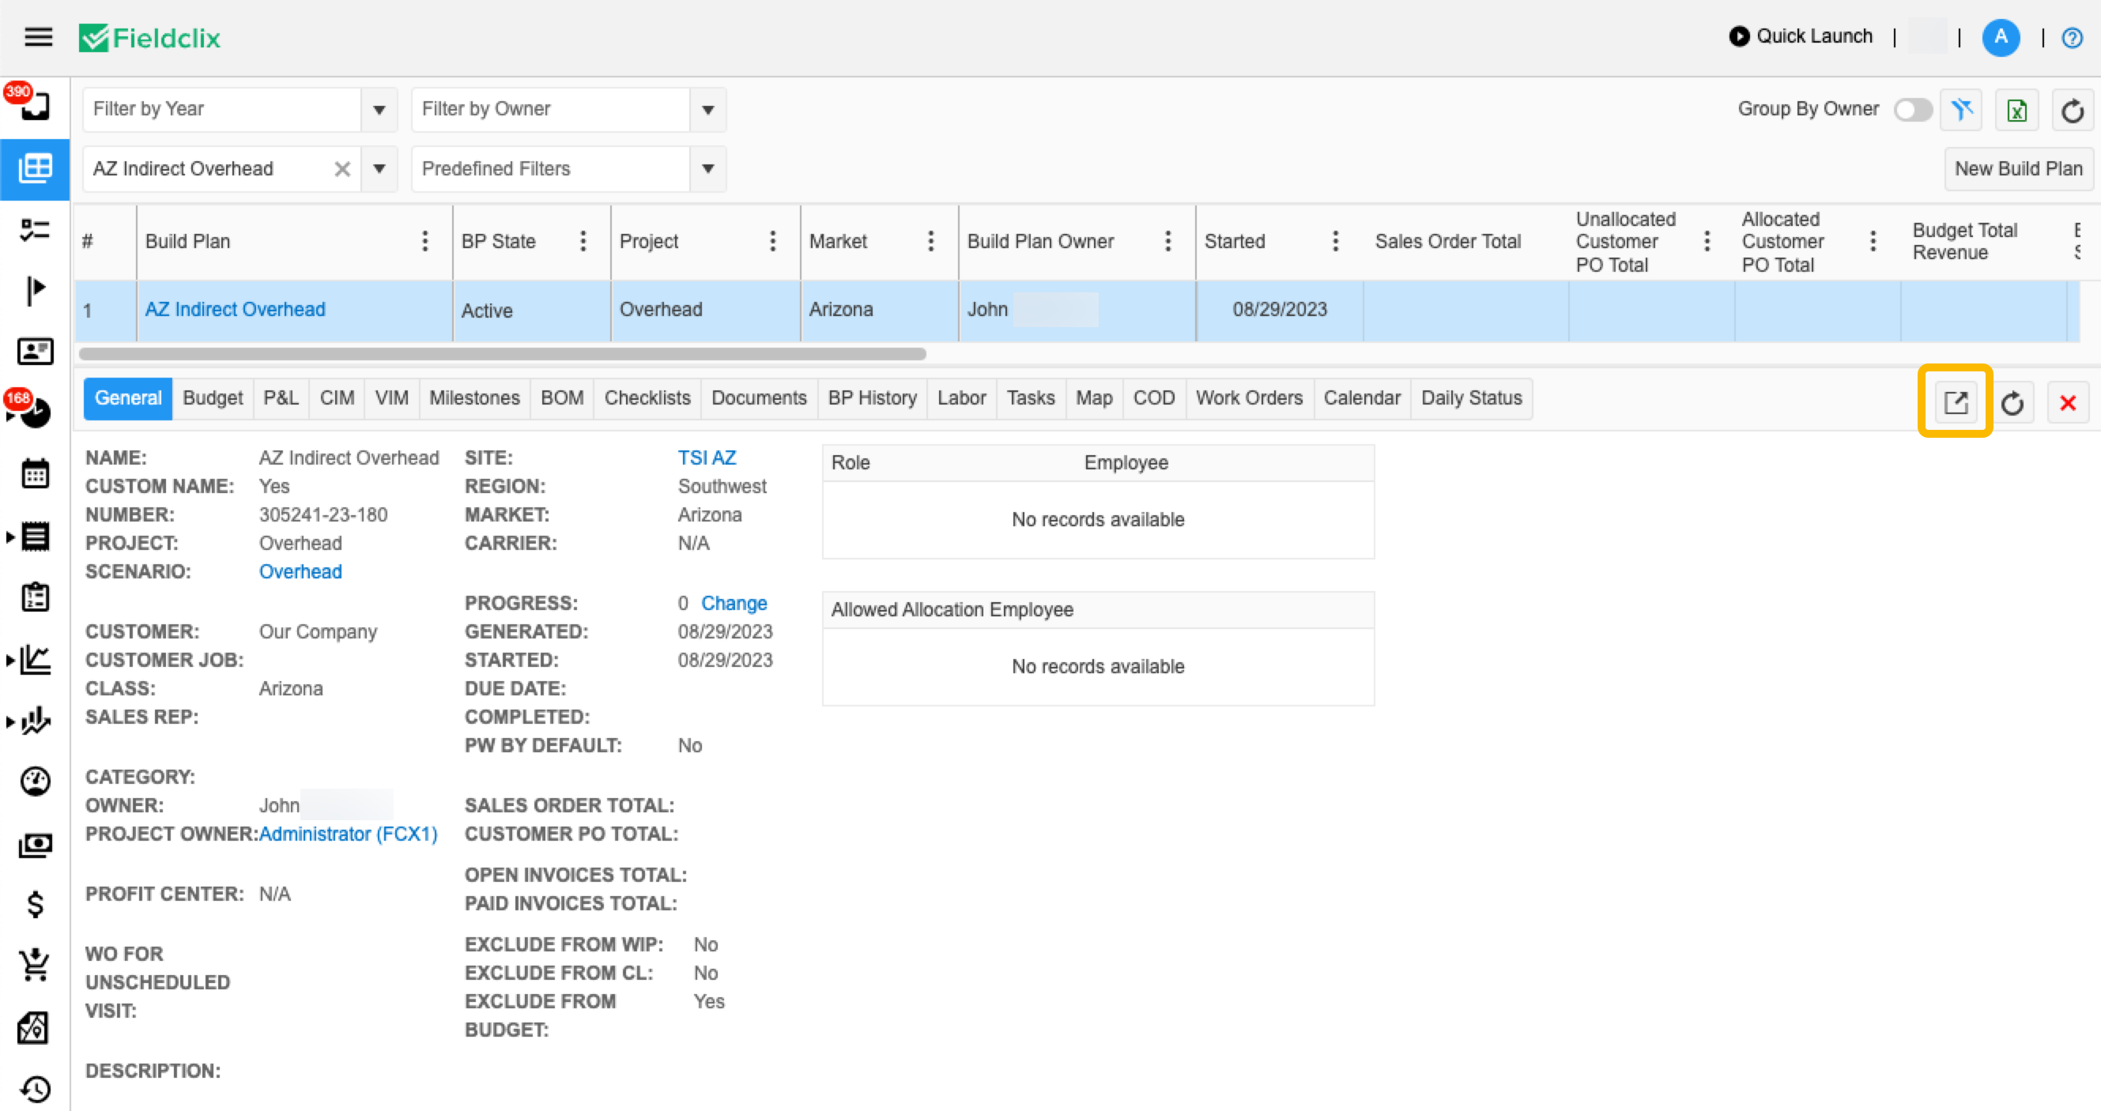Open the shopping cart sidebar icon
This screenshot has height=1111, width=2101.
35,965
